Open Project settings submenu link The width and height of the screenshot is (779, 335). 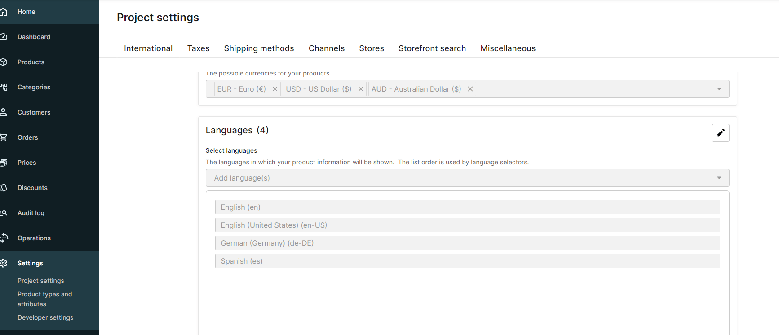(41, 281)
